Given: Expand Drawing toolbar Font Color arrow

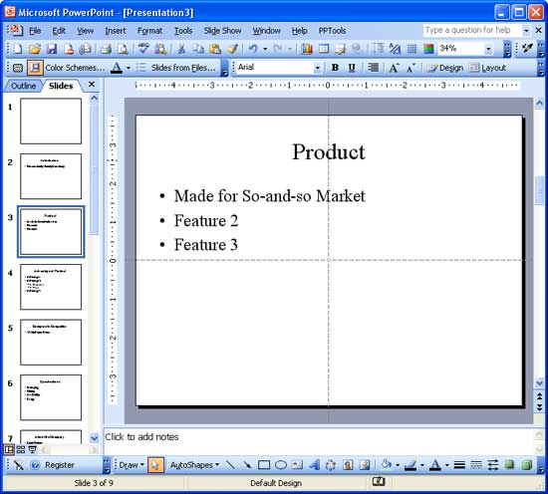Looking at the screenshot, I should tap(446, 465).
